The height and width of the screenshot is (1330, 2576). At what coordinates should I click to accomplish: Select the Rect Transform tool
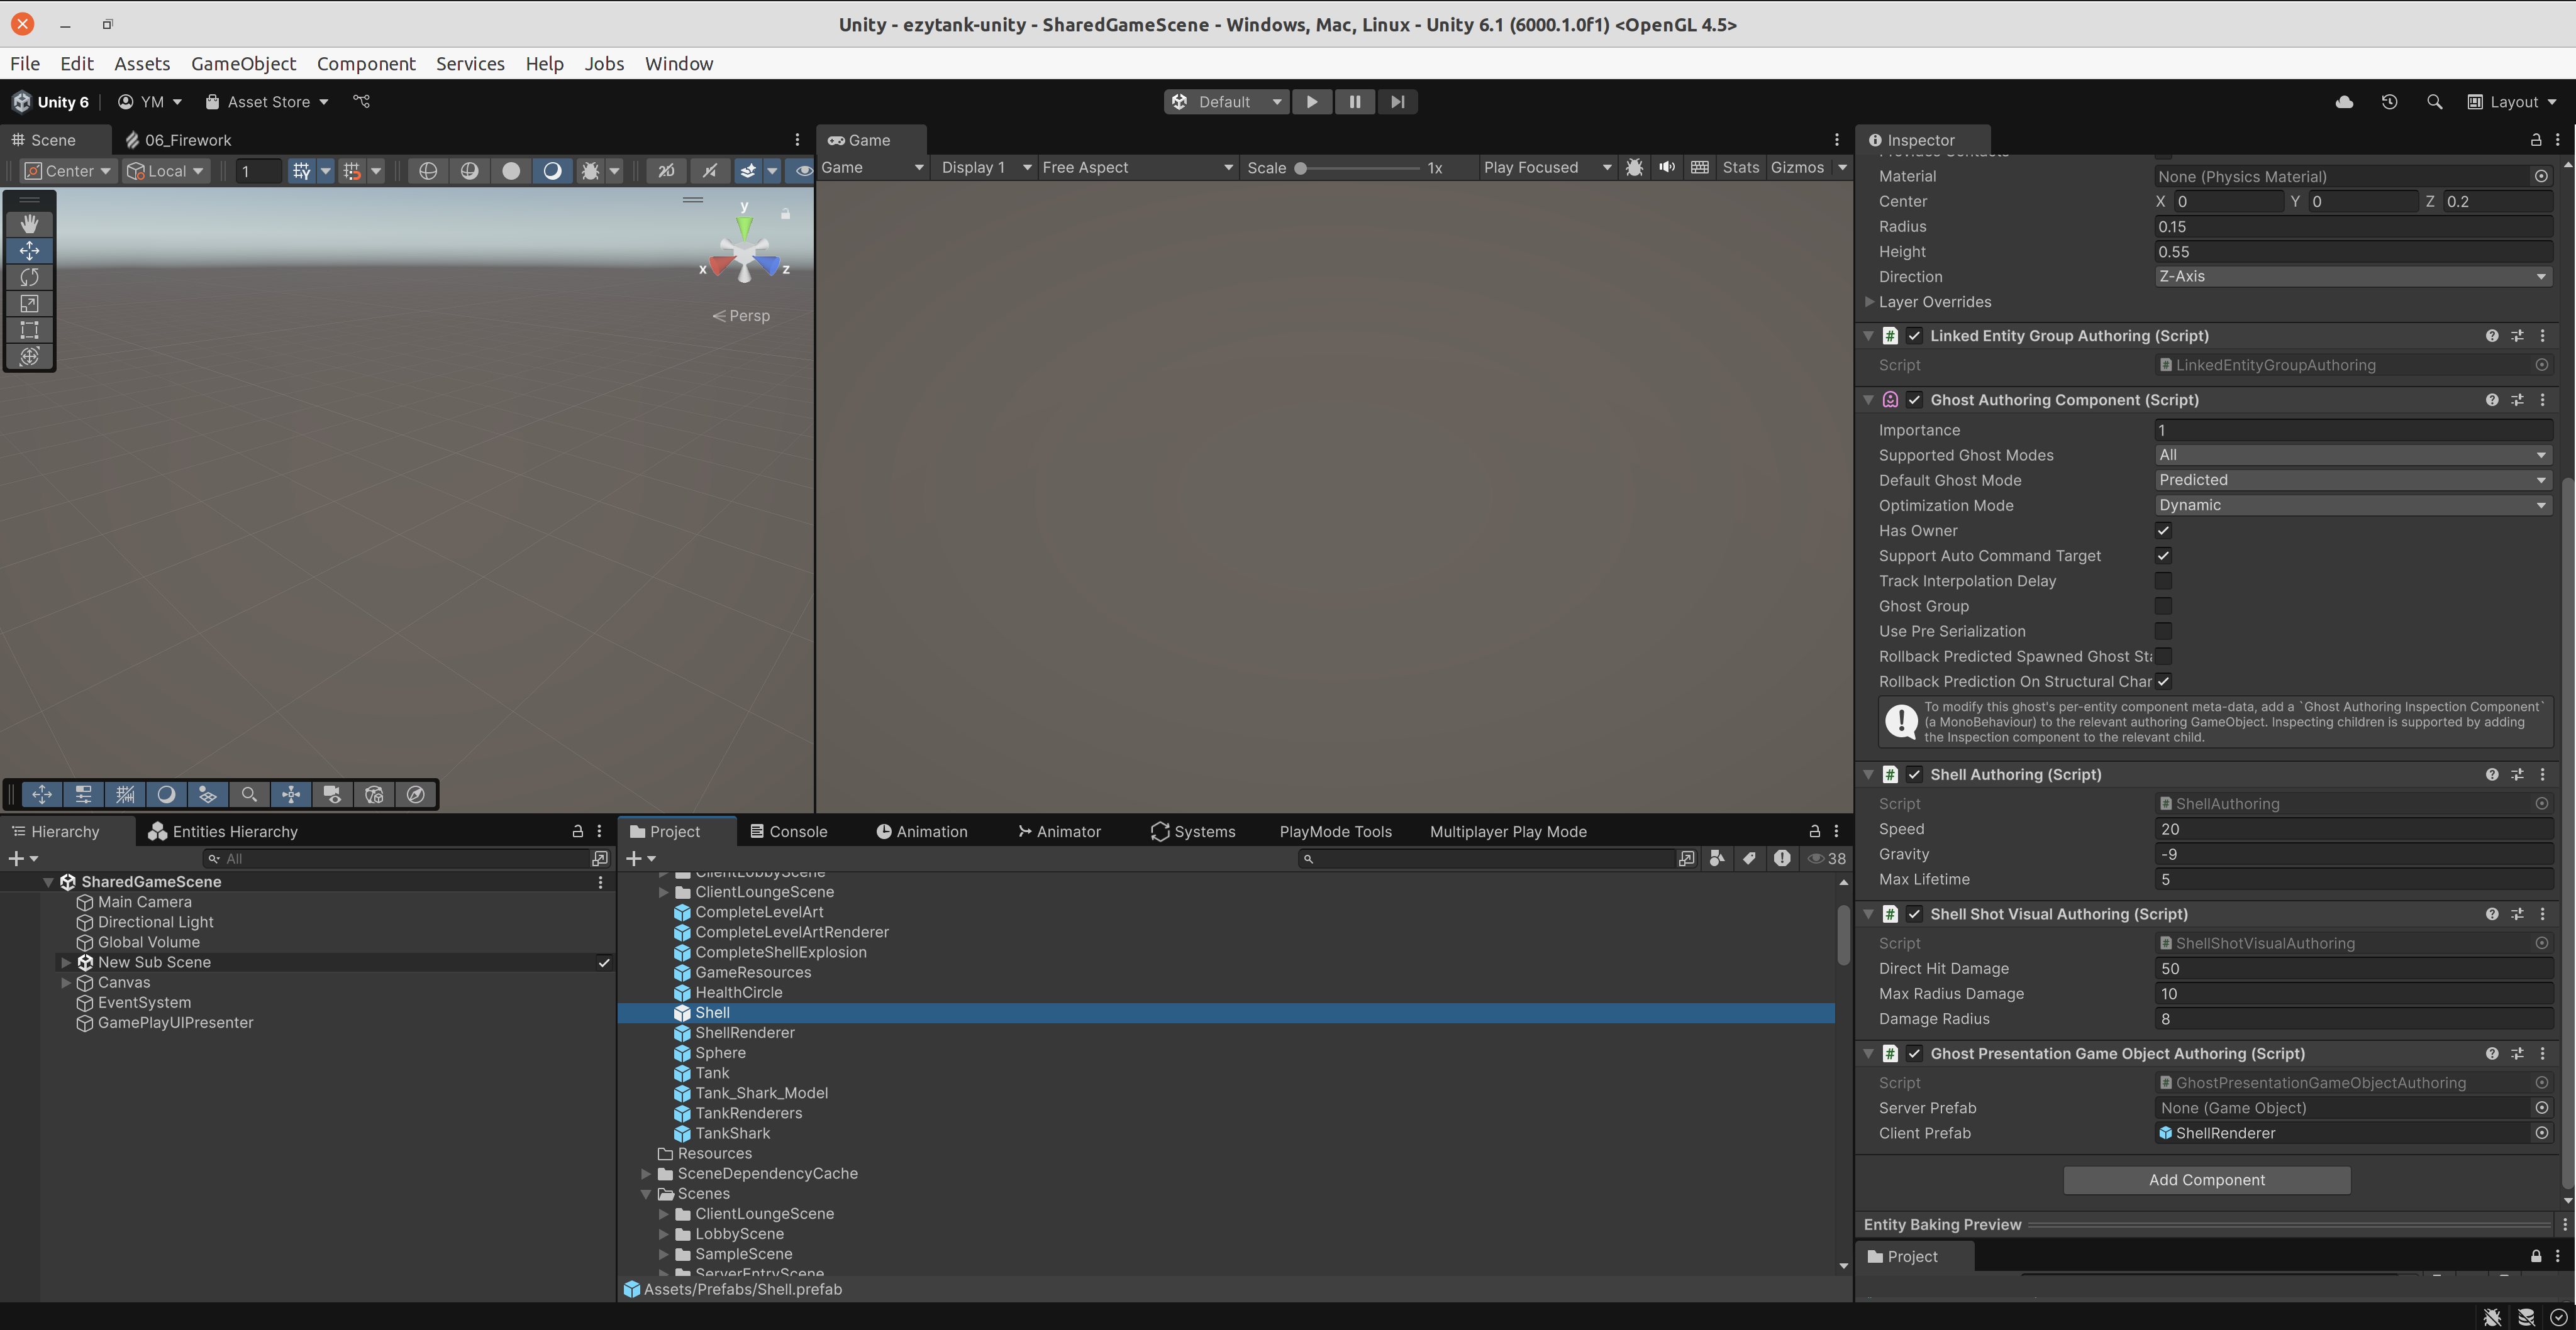(x=29, y=330)
